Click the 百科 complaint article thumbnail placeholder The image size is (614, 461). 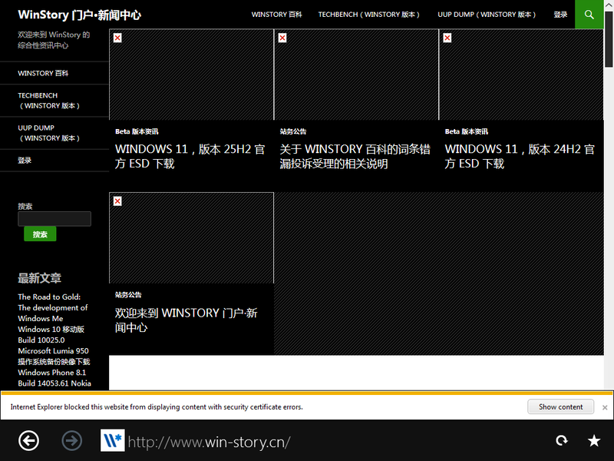coord(356,75)
